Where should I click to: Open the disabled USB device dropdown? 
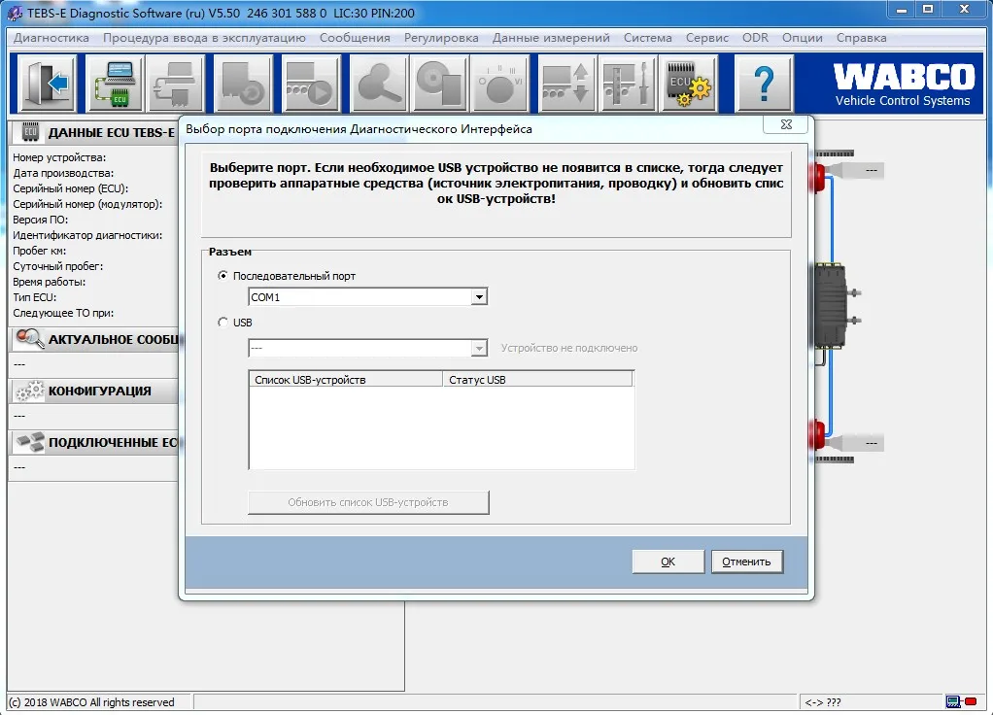pyautogui.click(x=479, y=348)
